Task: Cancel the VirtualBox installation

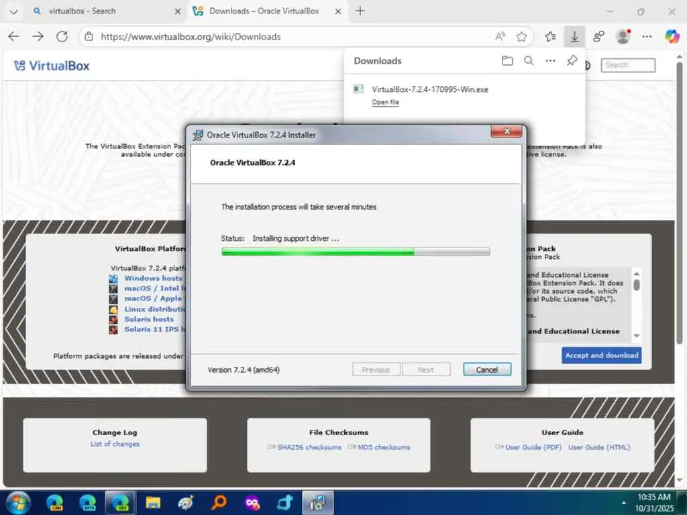Action: click(x=487, y=369)
